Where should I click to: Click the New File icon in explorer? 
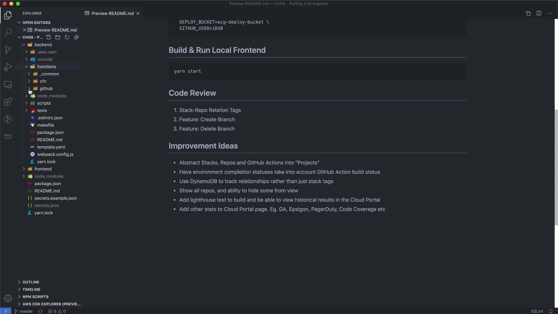click(x=49, y=37)
